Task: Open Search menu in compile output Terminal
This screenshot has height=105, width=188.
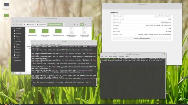Action: [46, 44]
